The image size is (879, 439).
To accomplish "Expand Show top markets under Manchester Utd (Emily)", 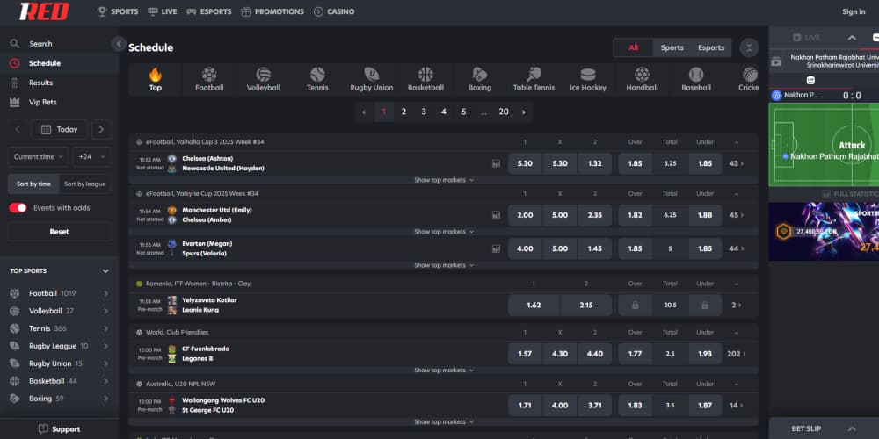I will pos(444,232).
